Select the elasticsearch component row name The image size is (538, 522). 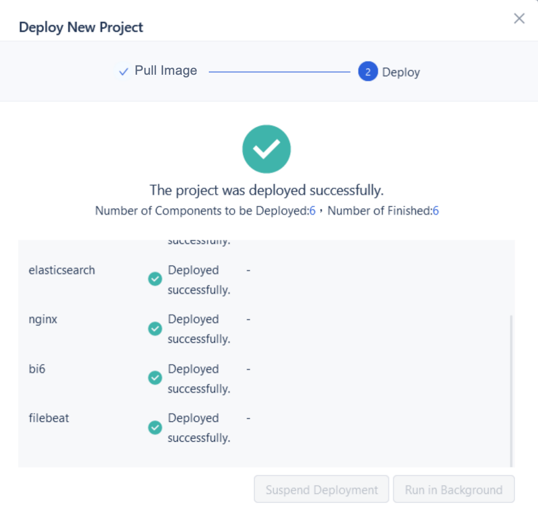coord(62,270)
